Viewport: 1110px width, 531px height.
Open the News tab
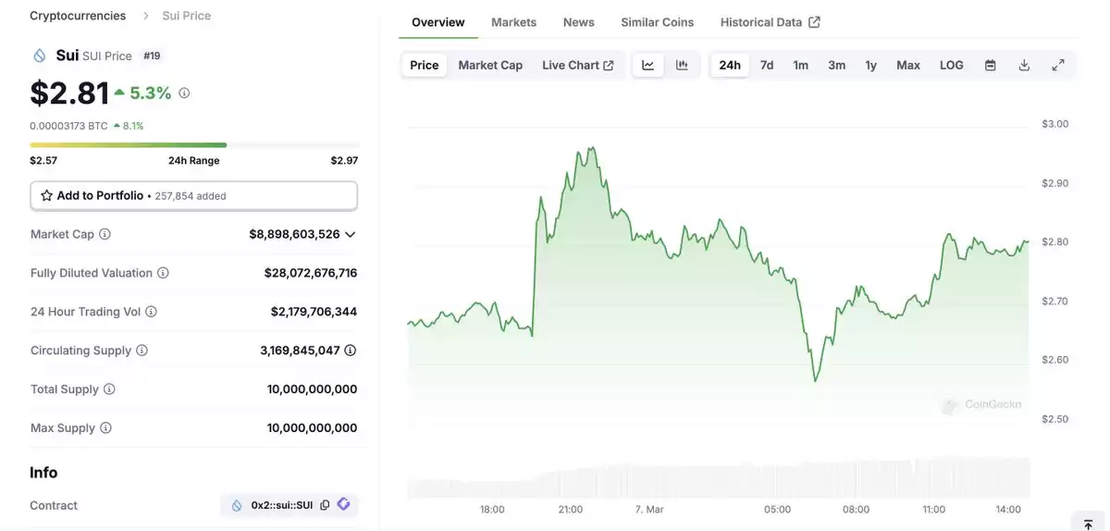click(x=579, y=22)
